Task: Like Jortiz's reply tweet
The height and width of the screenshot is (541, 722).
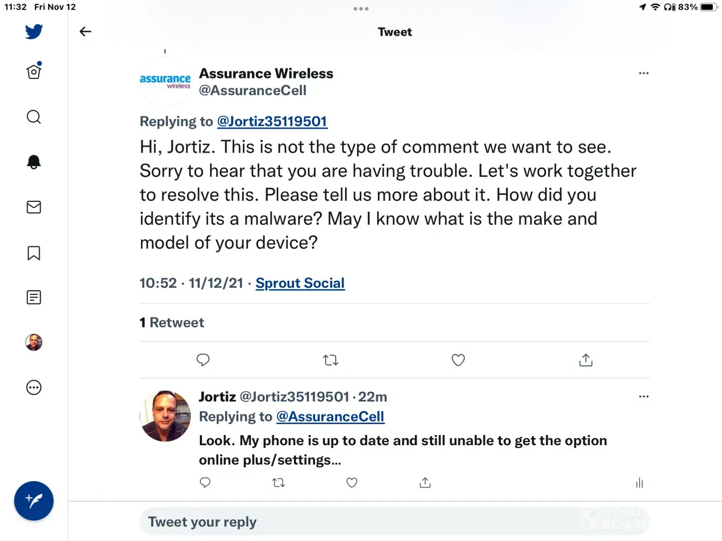Action: (x=352, y=483)
